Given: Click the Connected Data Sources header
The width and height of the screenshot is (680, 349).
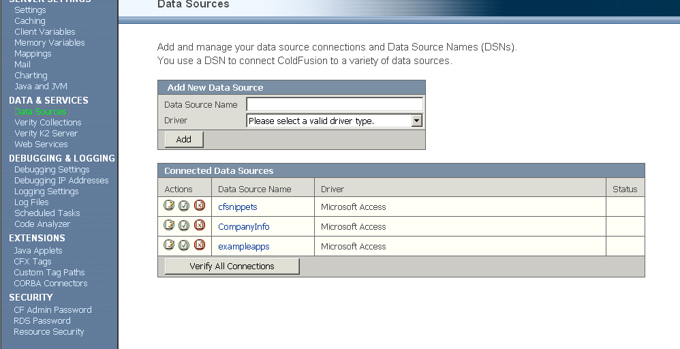Looking at the screenshot, I should tap(219, 170).
